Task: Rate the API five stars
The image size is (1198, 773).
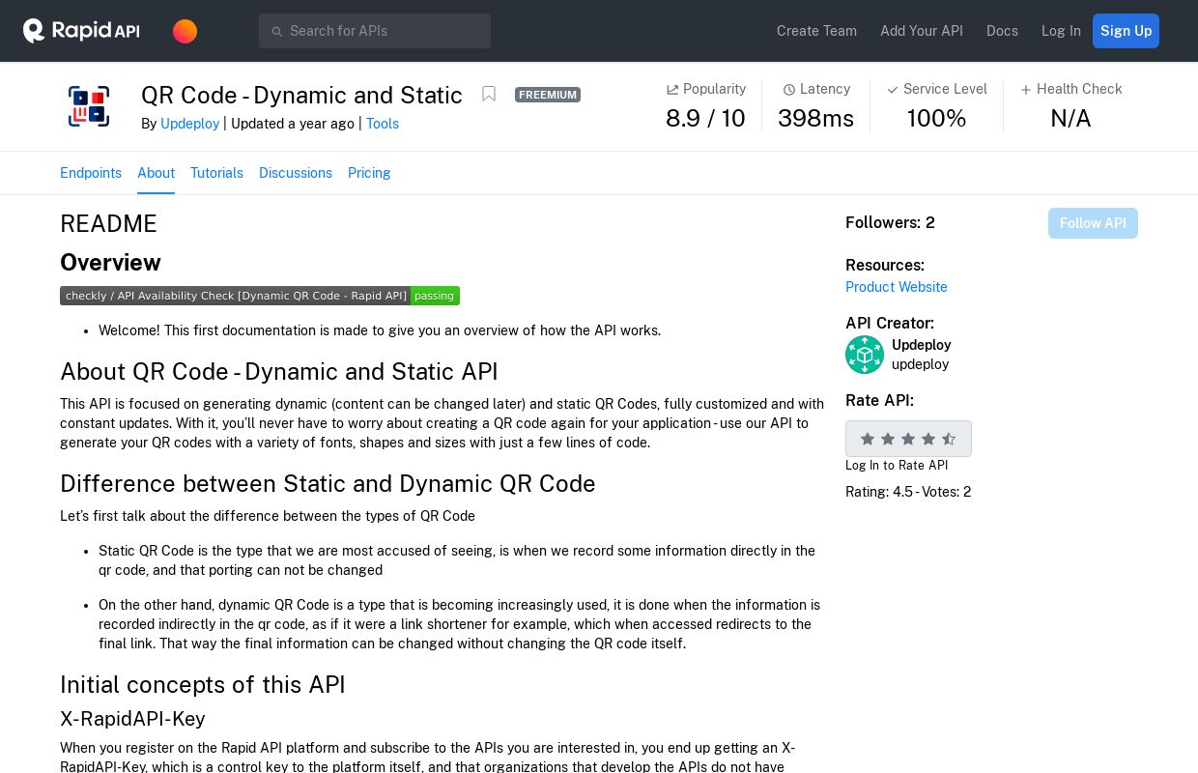Action: click(949, 439)
